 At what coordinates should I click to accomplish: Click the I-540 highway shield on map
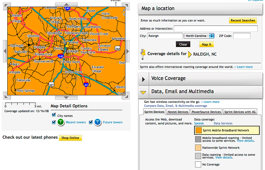[x=67, y=8]
